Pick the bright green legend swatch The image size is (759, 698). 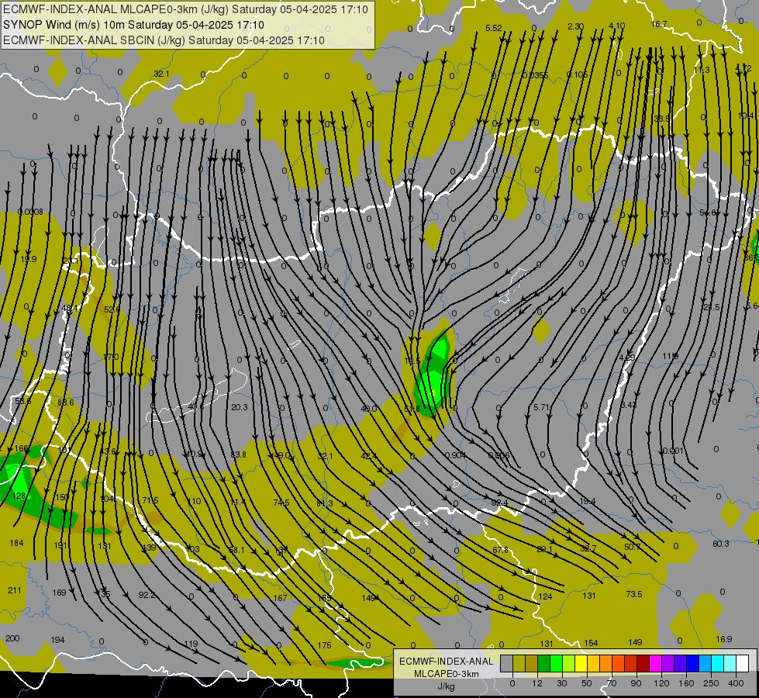pos(556,663)
